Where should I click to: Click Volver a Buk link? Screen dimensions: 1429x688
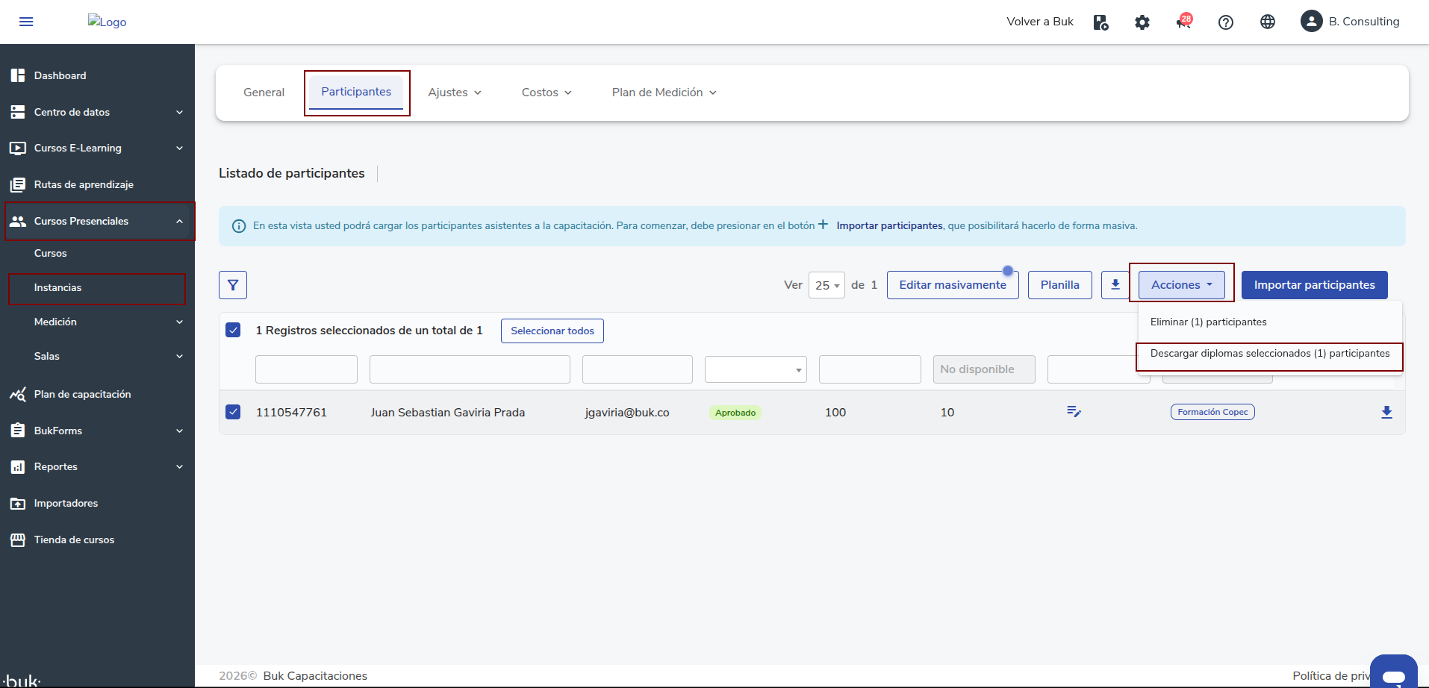tap(1039, 22)
